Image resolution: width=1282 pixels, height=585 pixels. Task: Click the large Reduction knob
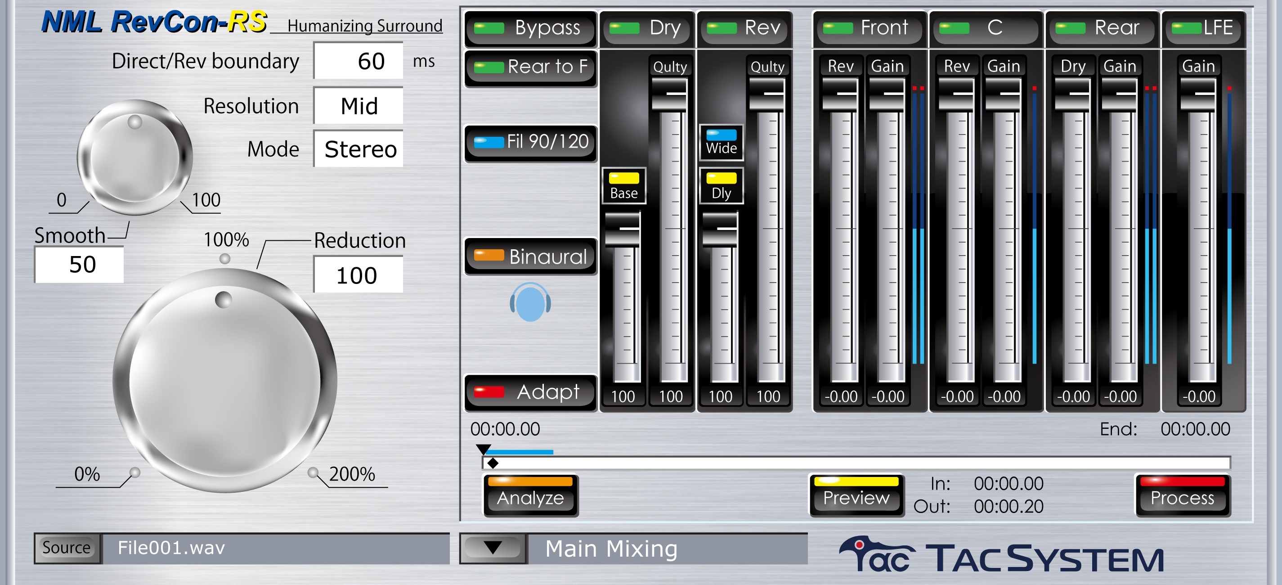pos(225,381)
